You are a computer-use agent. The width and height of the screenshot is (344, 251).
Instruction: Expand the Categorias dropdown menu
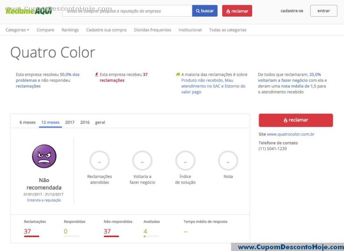[x=17, y=30]
